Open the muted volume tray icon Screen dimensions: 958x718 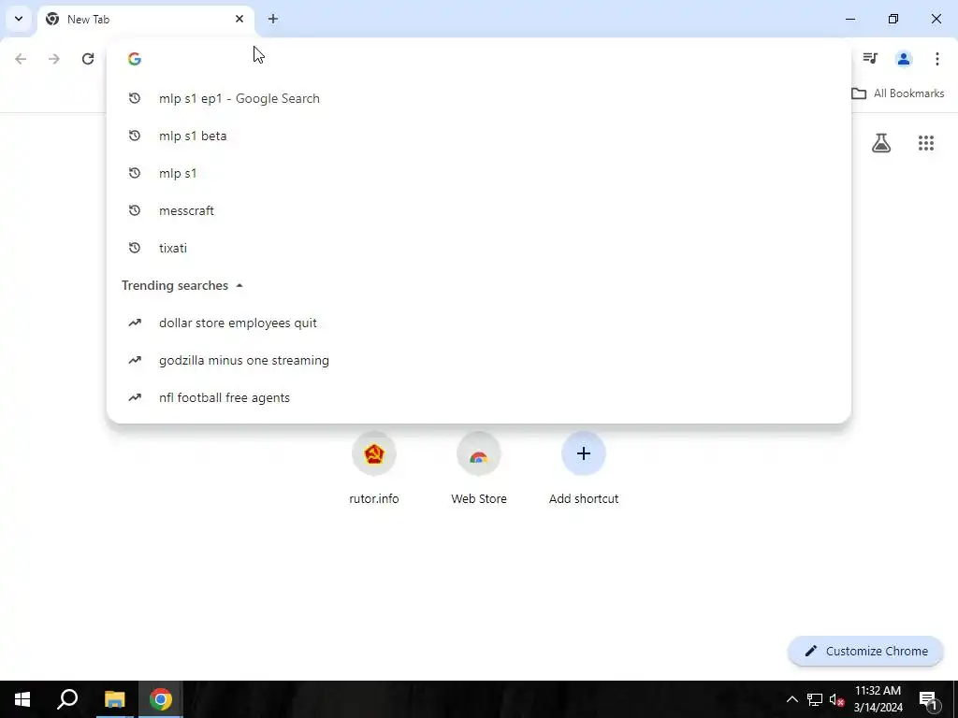click(x=837, y=699)
